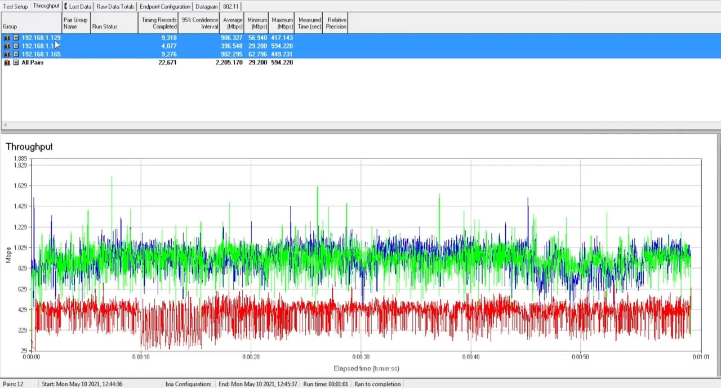Click the Average (Mbps) column header
Image resolution: width=721 pixels, height=388 pixels.
232,23
